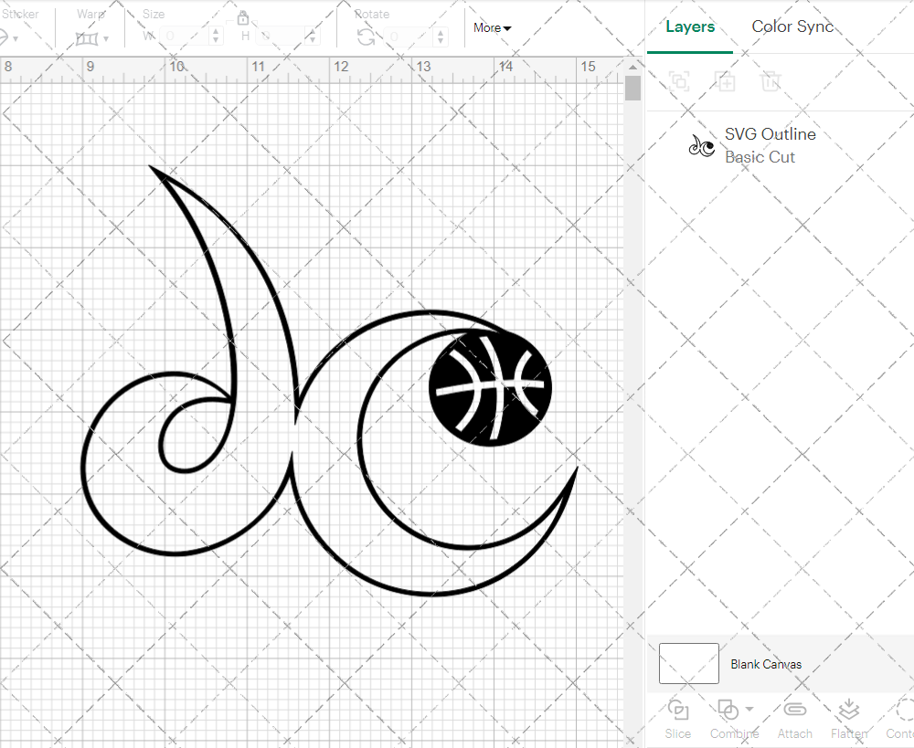Select the Flatten tool

pyautogui.click(x=848, y=719)
